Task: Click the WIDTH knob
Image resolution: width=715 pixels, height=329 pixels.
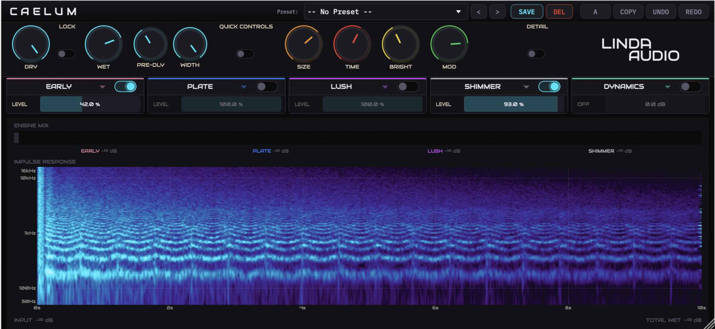Action: (x=190, y=44)
